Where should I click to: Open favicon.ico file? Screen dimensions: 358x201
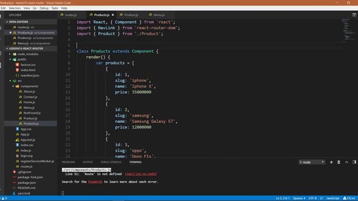(x=28, y=65)
